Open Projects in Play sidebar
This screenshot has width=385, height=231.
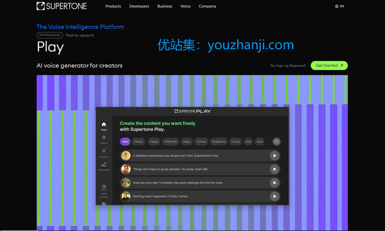coord(104,140)
